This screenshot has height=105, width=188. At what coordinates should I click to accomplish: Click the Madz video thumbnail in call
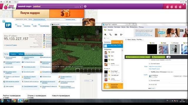[163, 49]
